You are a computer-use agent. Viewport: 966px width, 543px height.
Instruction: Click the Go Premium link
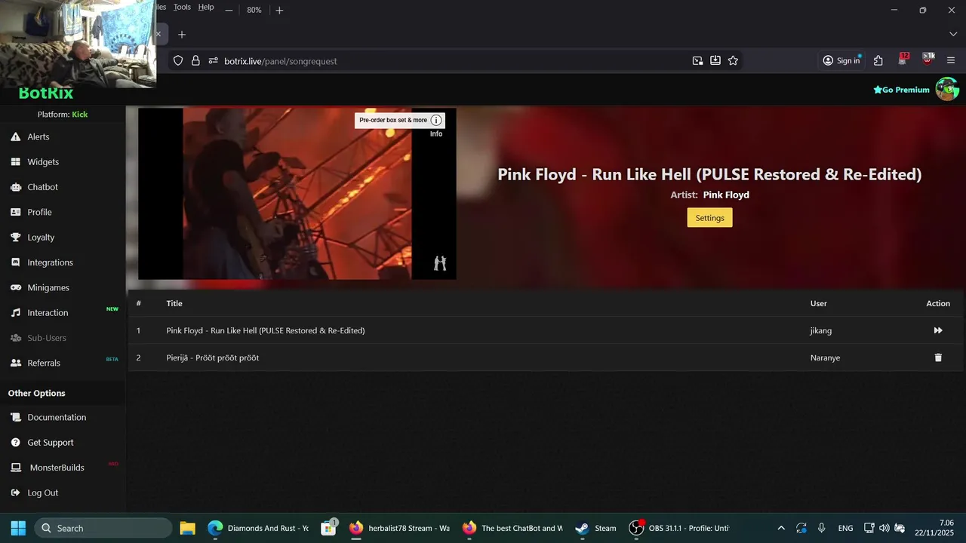(901, 90)
